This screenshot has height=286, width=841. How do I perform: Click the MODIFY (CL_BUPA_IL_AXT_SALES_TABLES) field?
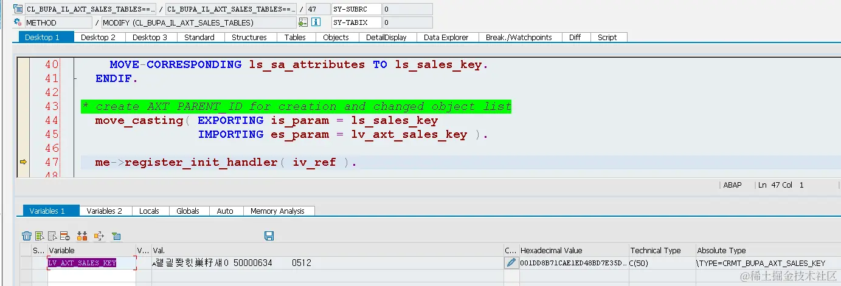pos(199,22)
